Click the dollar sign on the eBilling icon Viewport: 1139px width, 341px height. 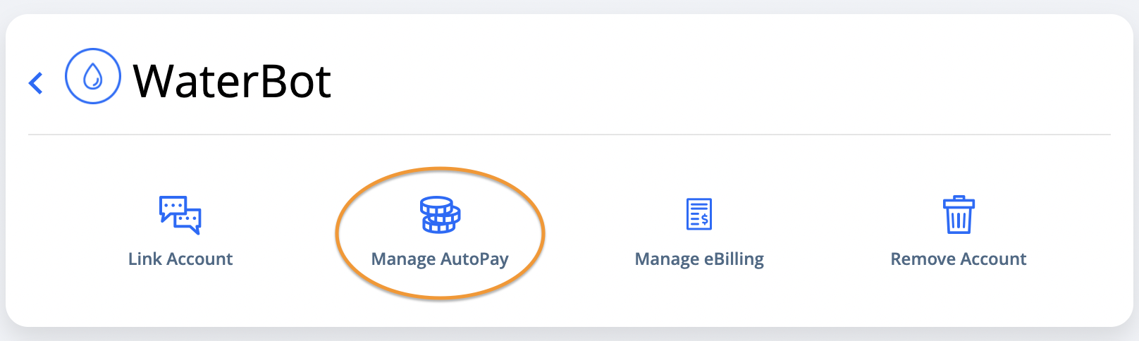(x=705, y=220)
